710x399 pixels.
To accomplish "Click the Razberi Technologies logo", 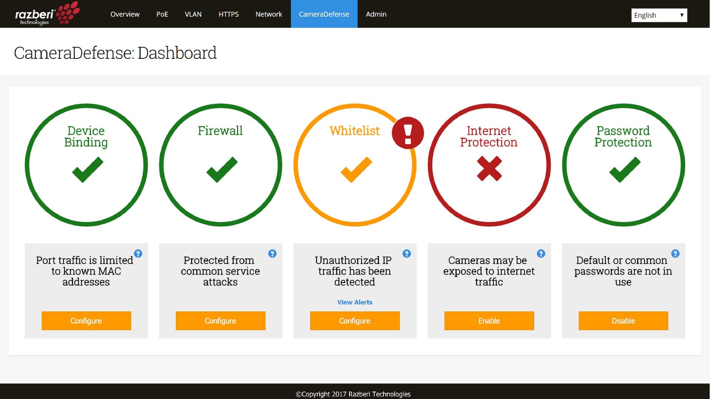I will pos(47,14).
